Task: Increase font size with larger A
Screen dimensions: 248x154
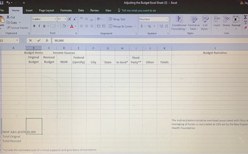Action: coord(69,19)
